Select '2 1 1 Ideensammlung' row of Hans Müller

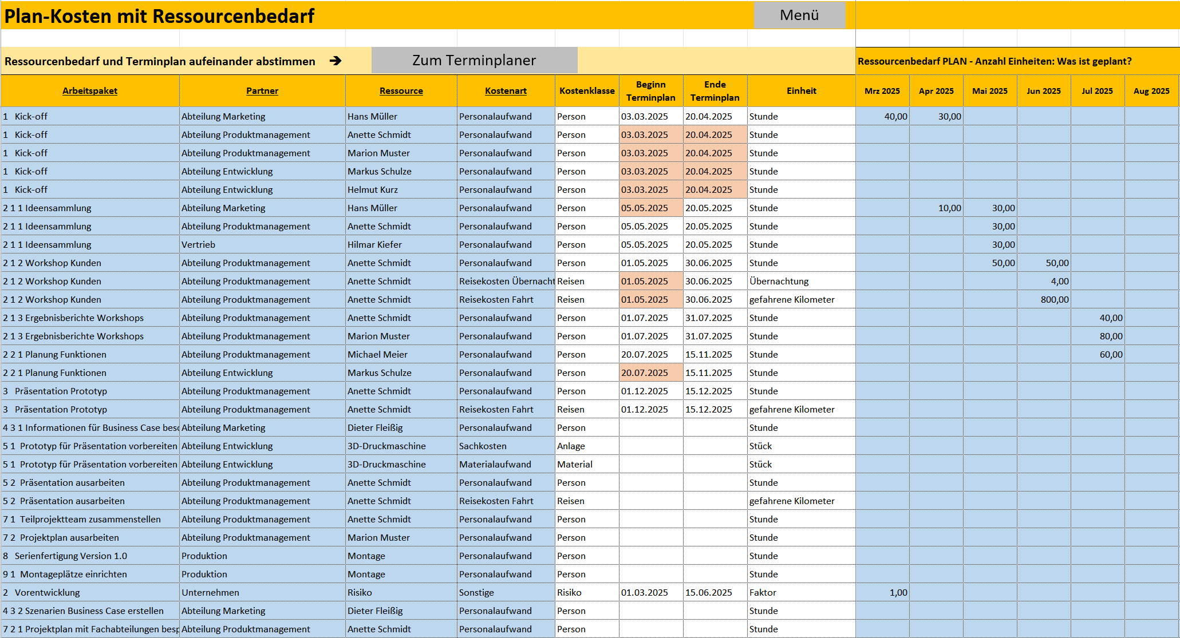point(90,208)
